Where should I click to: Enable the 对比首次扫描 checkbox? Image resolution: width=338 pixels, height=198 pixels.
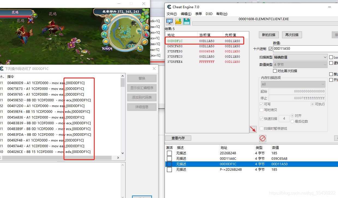click(x=275, y=71)
